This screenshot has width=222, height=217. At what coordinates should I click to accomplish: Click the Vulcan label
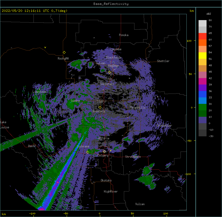(140, 204)
